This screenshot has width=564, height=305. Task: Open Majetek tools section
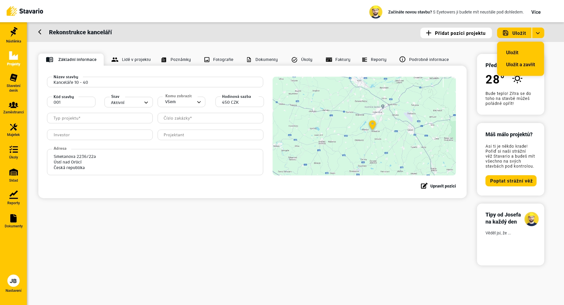point(14,130)
